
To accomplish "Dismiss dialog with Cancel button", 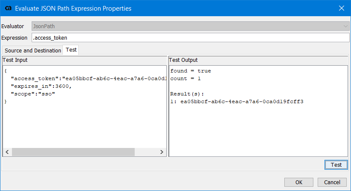I will click(x=332, y=182).
